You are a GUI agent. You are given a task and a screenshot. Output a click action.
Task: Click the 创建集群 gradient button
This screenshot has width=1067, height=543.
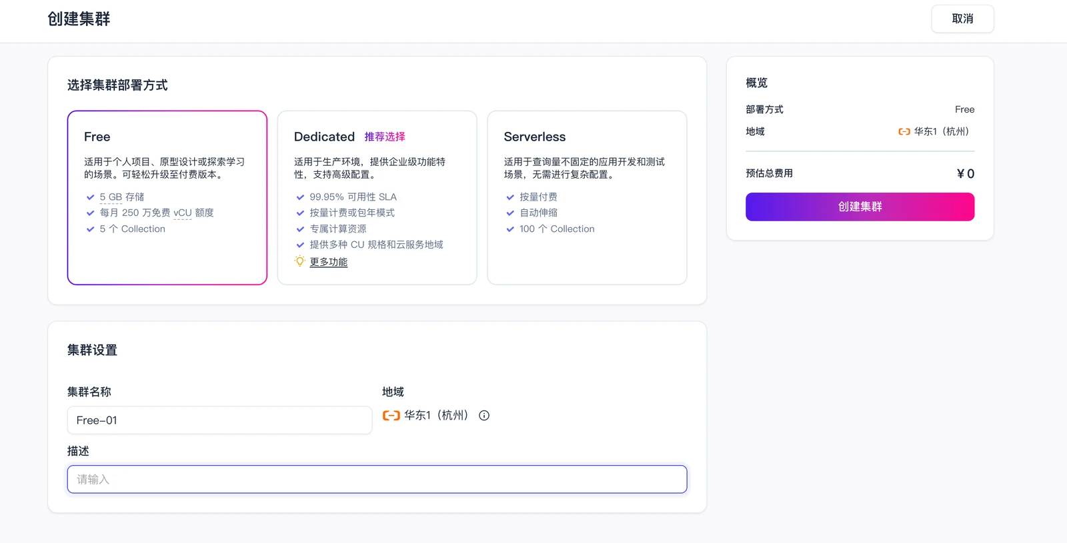pos(860,207)
